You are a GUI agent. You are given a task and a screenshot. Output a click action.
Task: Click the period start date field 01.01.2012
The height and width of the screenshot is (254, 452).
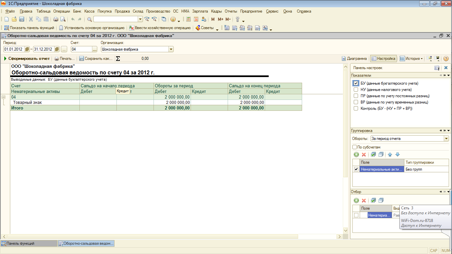(14, 49)
